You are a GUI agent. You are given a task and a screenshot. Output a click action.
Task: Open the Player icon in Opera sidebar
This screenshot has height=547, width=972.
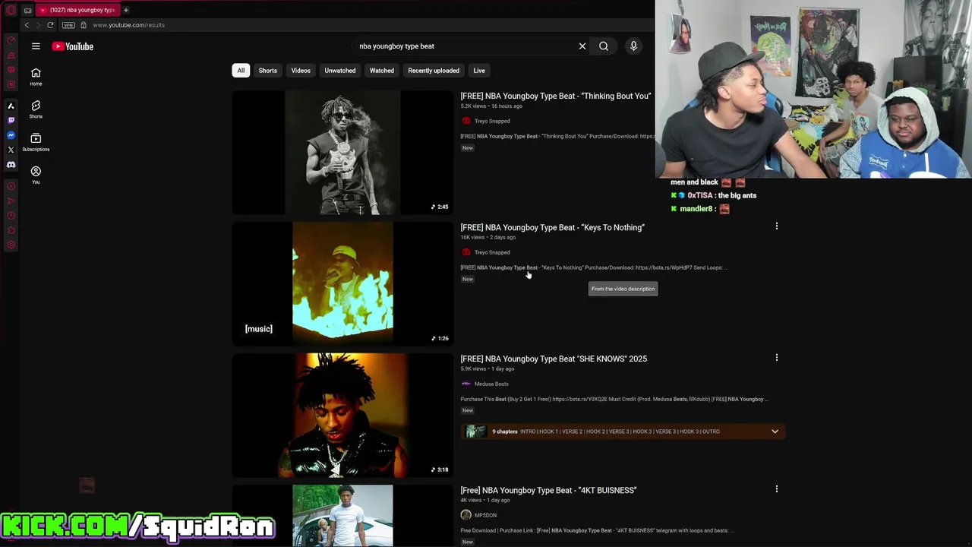coord(11,186)
